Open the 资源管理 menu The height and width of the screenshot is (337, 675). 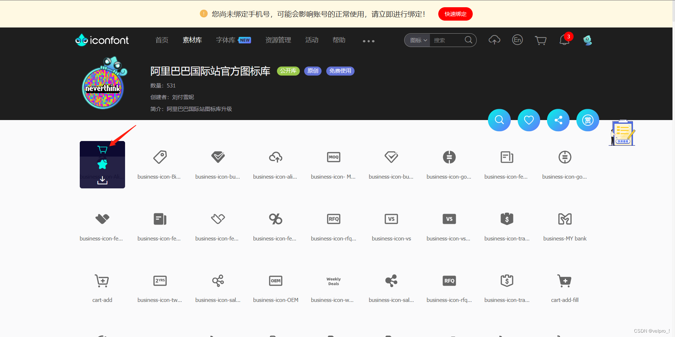278,40
